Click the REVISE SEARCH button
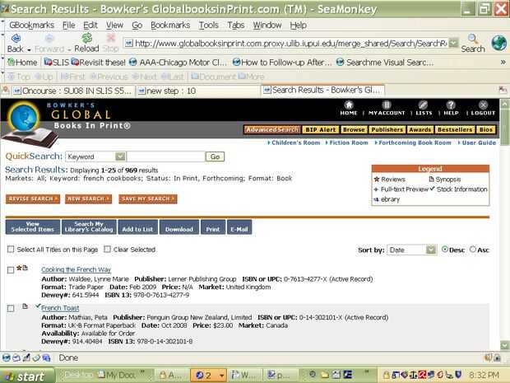Viewport: 510px width, 383px height. tap(33, 199)
